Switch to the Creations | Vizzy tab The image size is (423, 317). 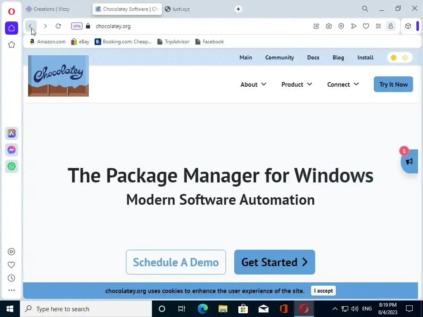pyautogui.click(x=51, y=9)
